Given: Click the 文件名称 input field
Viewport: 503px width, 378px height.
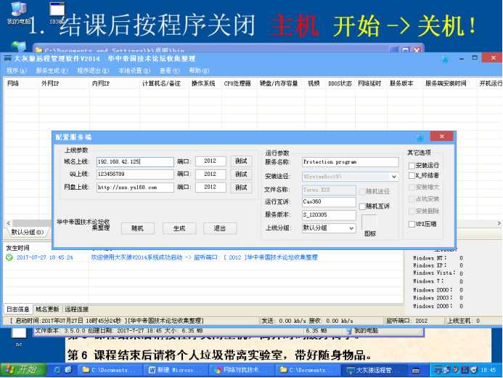Looking at the screenshot, I should [329, 190].
